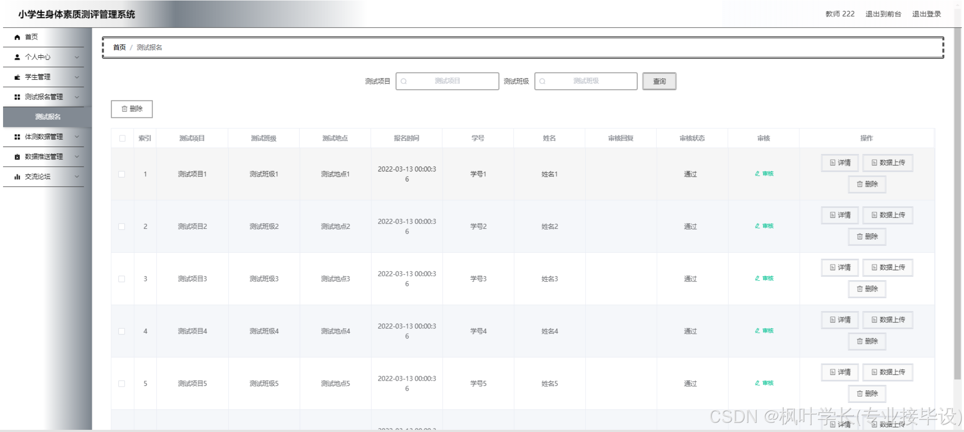
Task: Check the checkbox for row 2
Action: point(122,227)
